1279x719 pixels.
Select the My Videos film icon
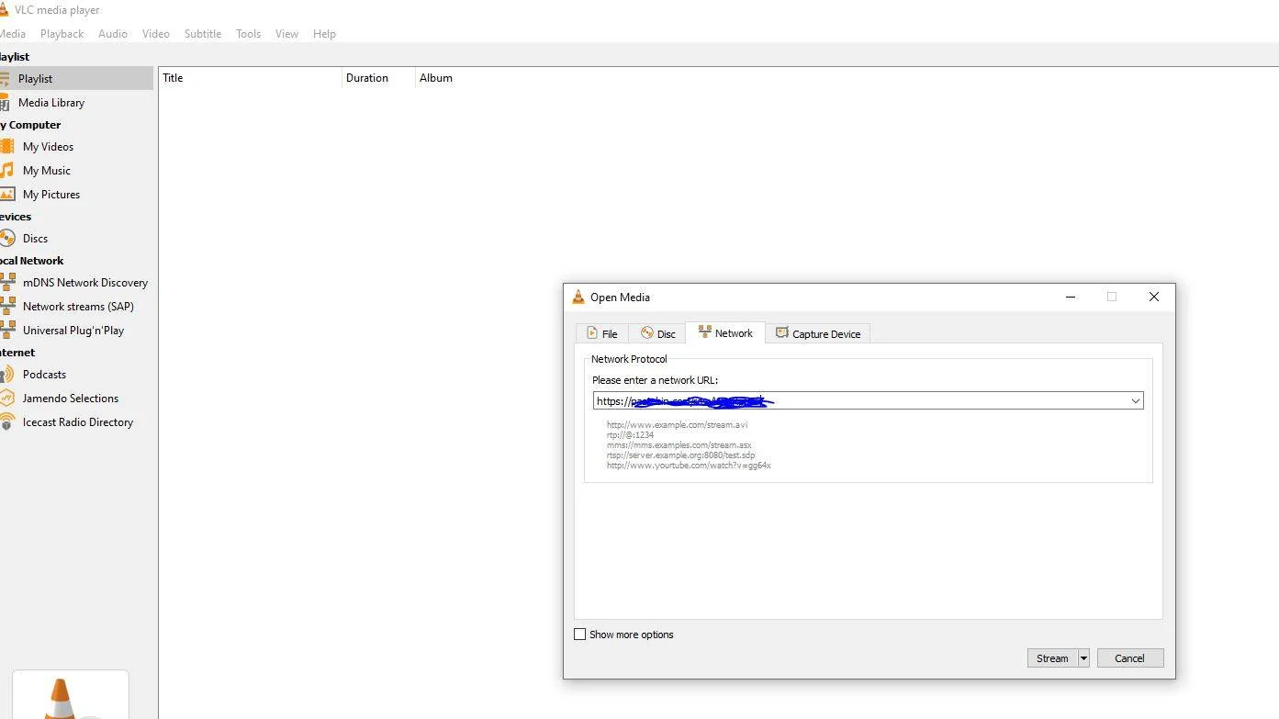pyautogui.click(x=7, y=147)
